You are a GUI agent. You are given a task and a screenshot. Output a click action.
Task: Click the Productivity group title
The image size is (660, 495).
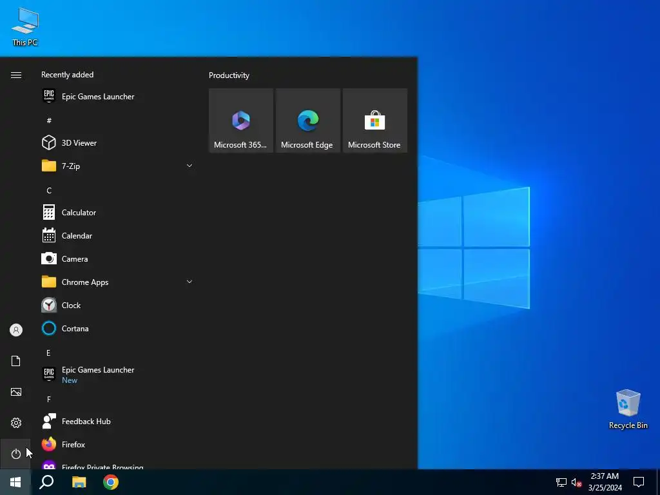tap(229, 75)
